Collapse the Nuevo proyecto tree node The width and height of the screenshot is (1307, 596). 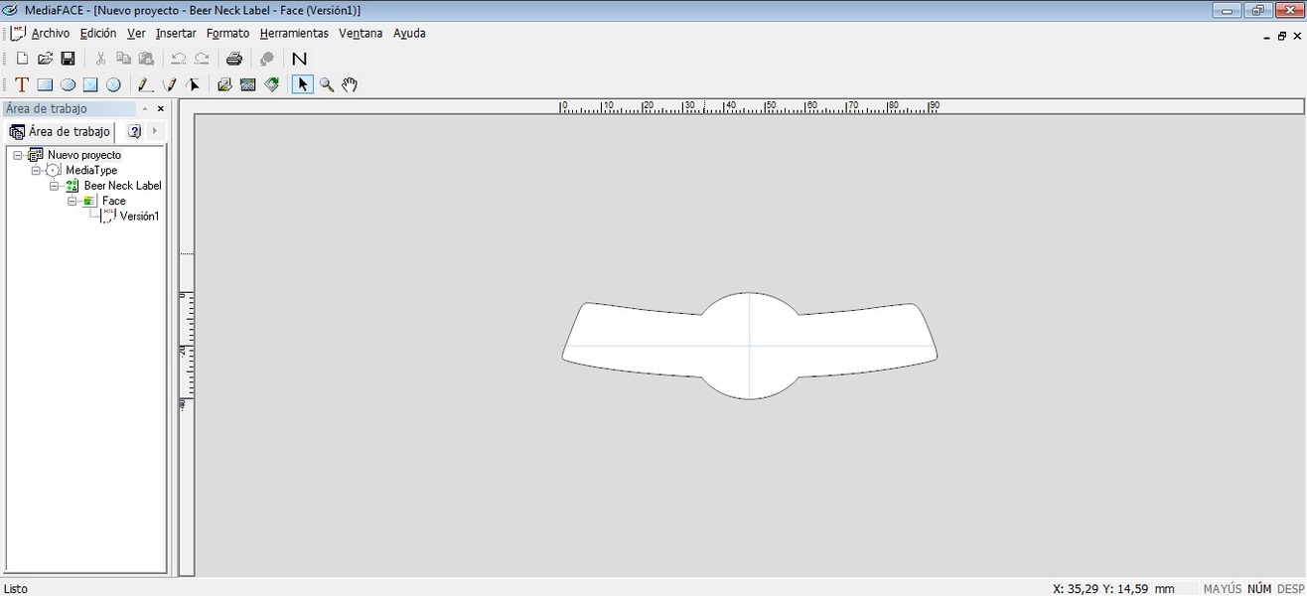(18, 155)
